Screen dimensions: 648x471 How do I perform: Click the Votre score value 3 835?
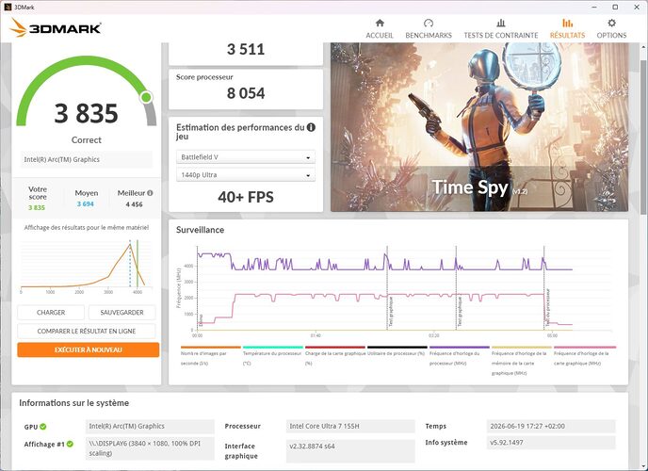pyautogui.click(x=37, y=208)
